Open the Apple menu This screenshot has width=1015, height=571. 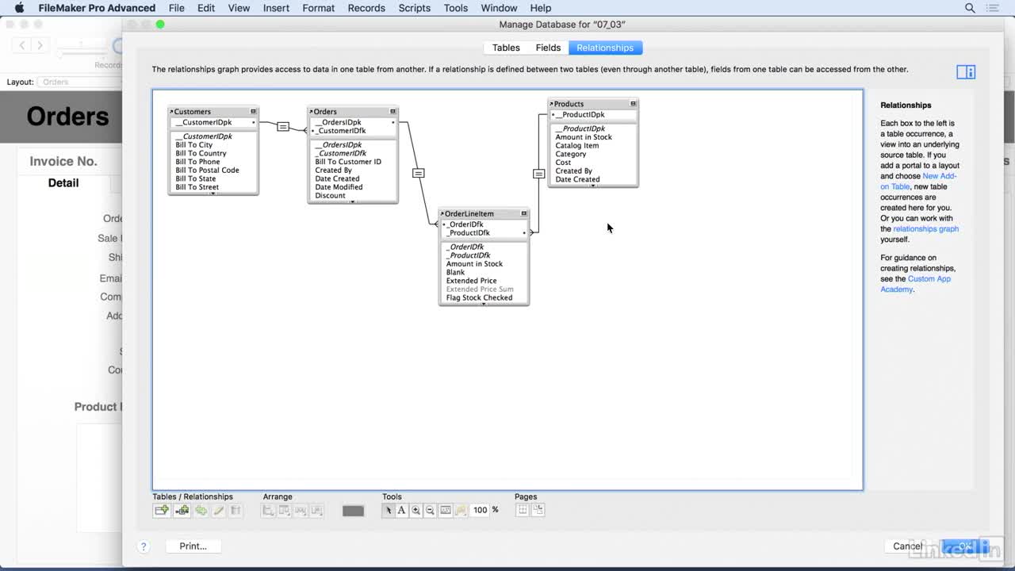[x=19, y=8]
